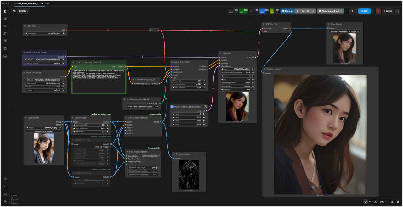Toggle the right side panel icon
The height and width of the screenshot is (207, 403).
pyautogui.click(x=398, y=11)
